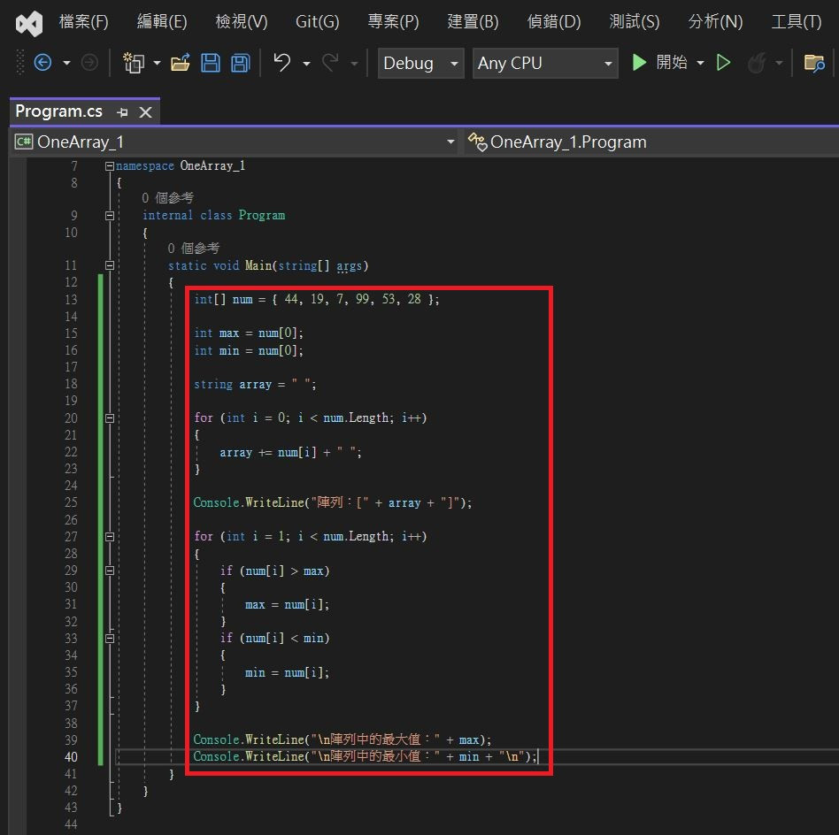Save all files with the double disk icon
Image resolution: width=839 pixels, height=835 pixels.
[x=240, y=63]
